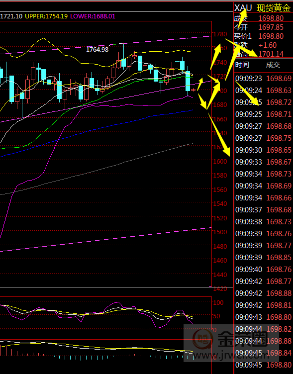
Task: Select the 09:09:23 trade tick row
Action: pyautogui.click(x=264, y=79)
